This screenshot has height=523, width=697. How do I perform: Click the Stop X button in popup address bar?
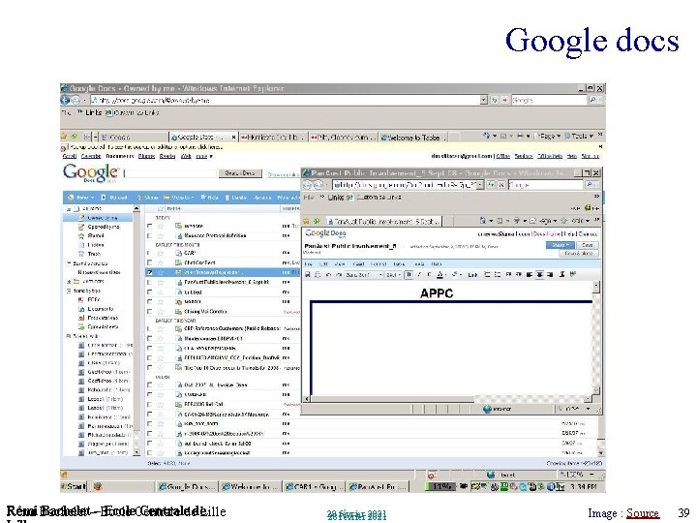point(501,185)
